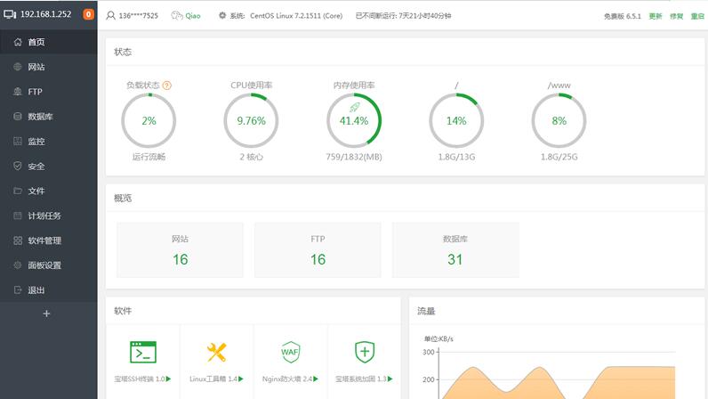Open the 数据库 overview card showing 31

455,249
